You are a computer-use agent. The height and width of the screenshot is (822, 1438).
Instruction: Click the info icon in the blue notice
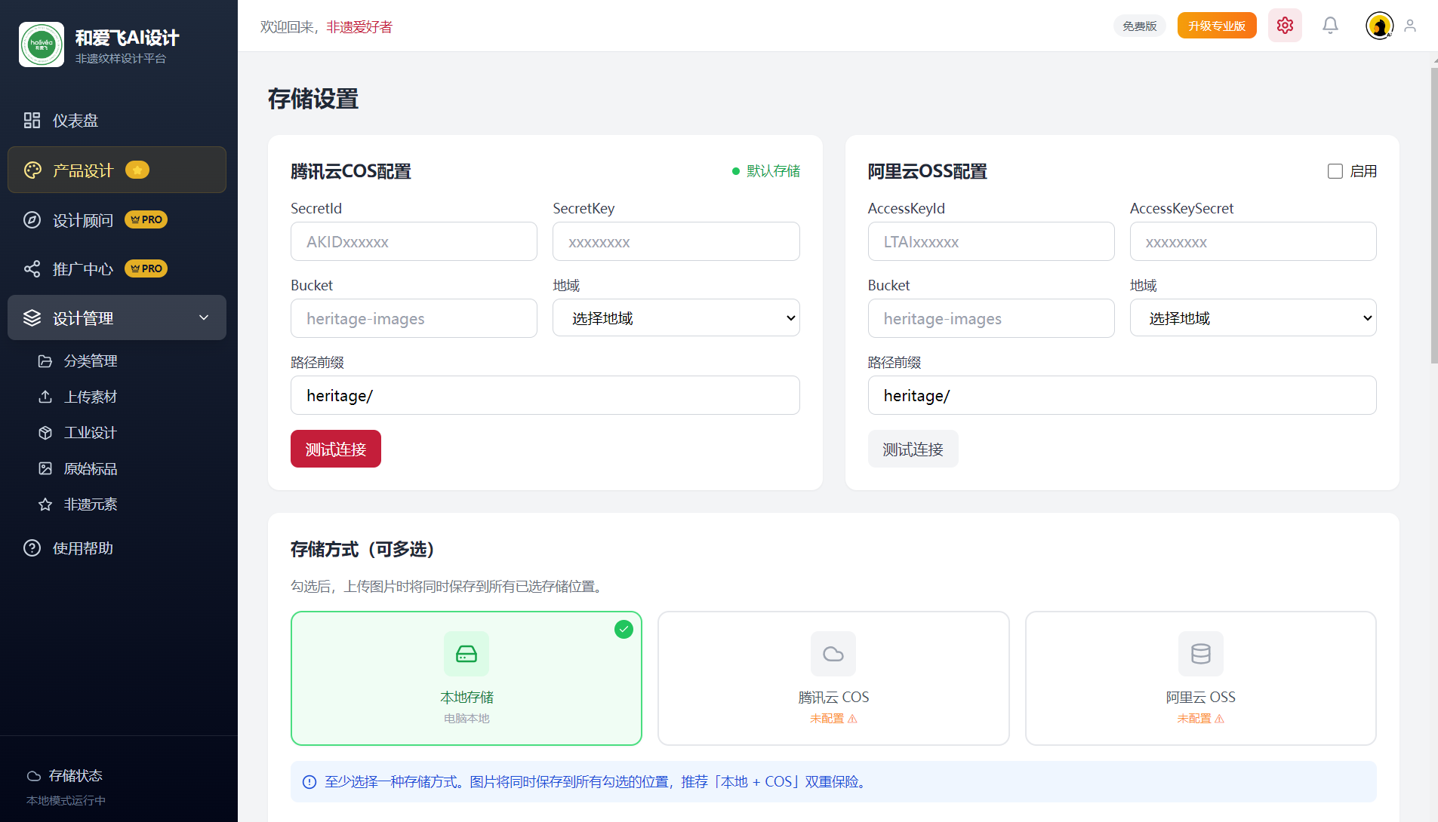pyautogui.click(x=309, y=782)
